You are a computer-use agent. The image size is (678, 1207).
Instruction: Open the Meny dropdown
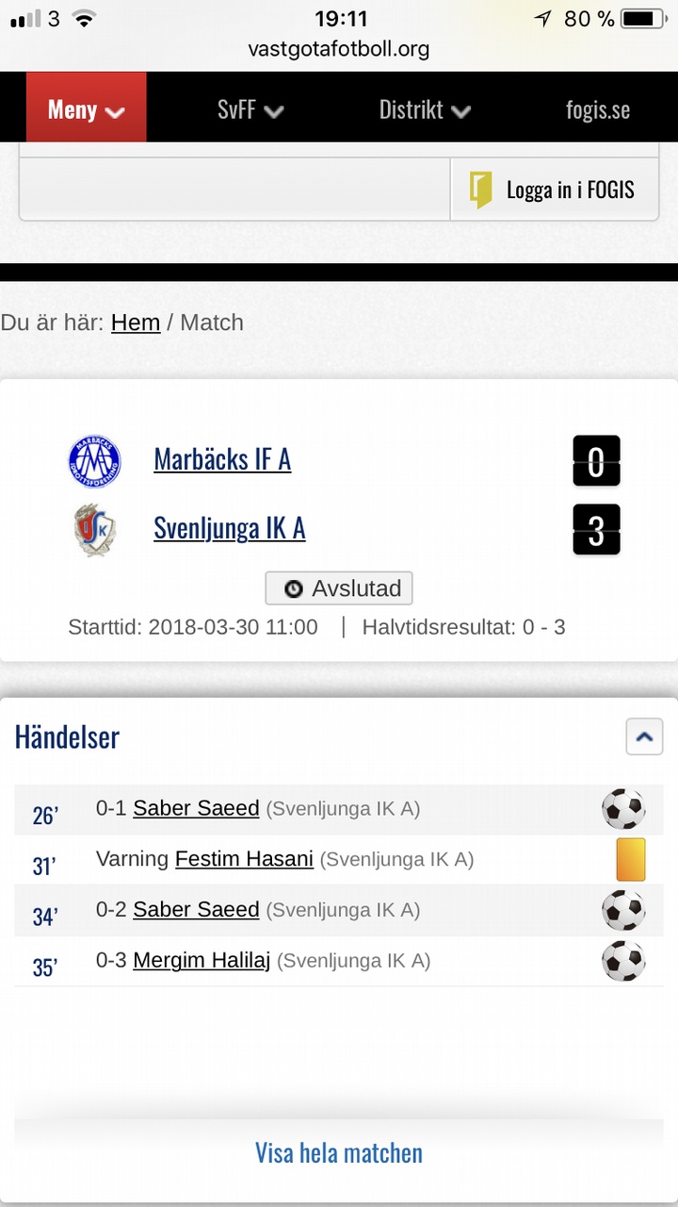(87, 109)
